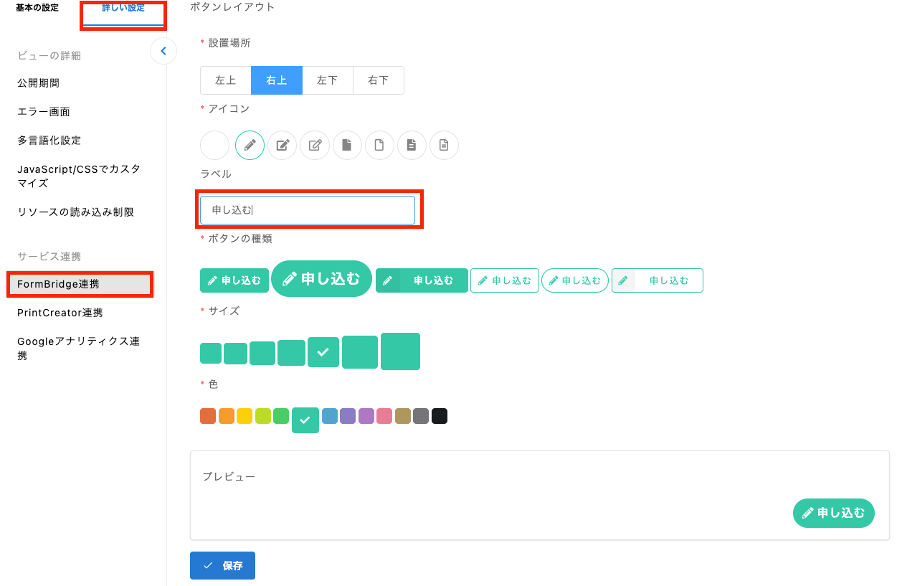The height and width of the screenshot is (586, 897).
Task: Set button placement to 左上
Action: 225,80
